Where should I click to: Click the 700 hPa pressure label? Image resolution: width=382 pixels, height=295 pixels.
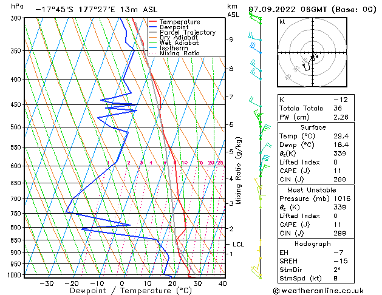point(17,199)
